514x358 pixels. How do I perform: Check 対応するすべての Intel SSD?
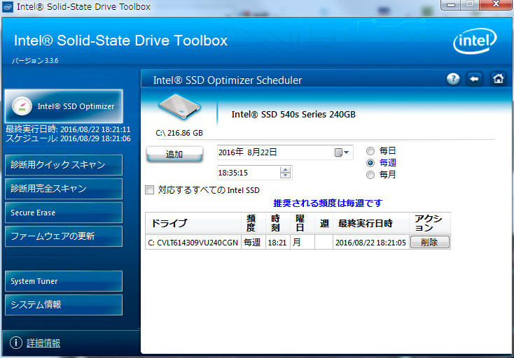(x=149, y=189)
